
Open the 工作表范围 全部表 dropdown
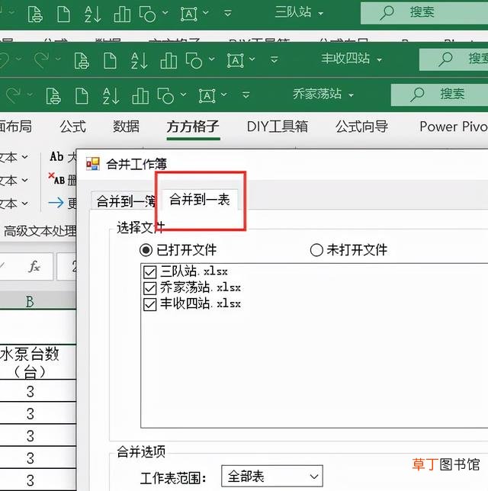pos(272,477)
